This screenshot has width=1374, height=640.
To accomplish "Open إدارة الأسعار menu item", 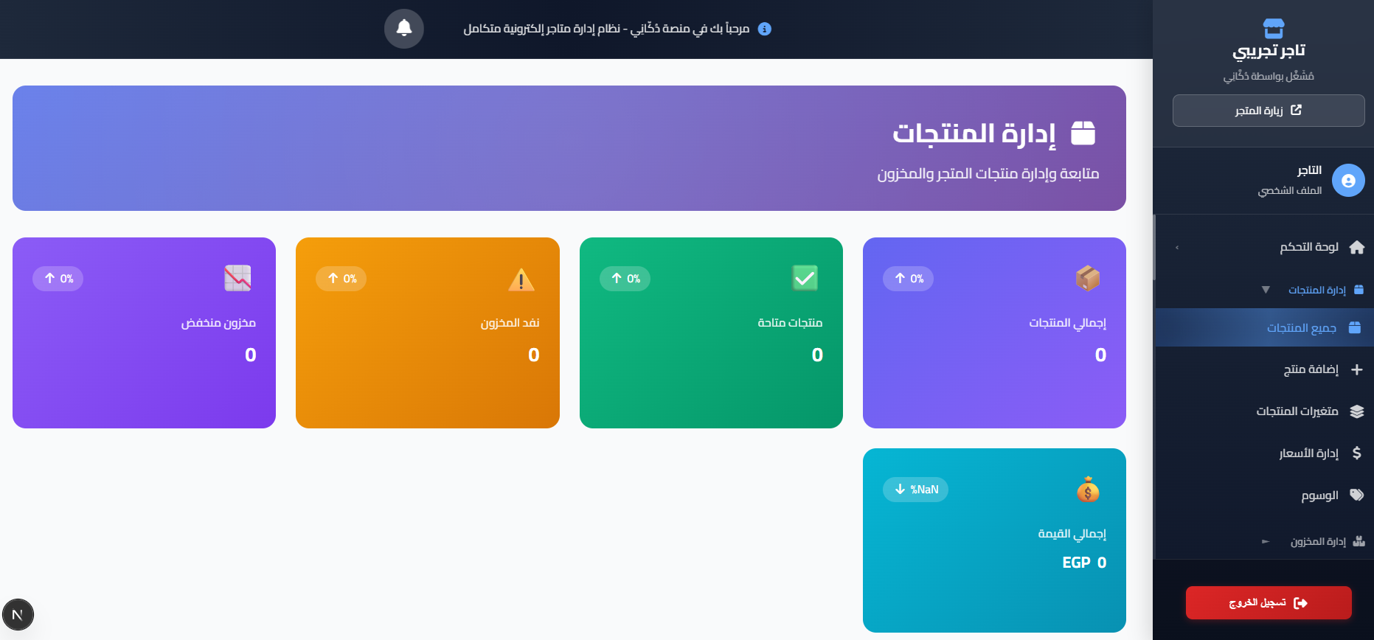I will click(1308, 453).
